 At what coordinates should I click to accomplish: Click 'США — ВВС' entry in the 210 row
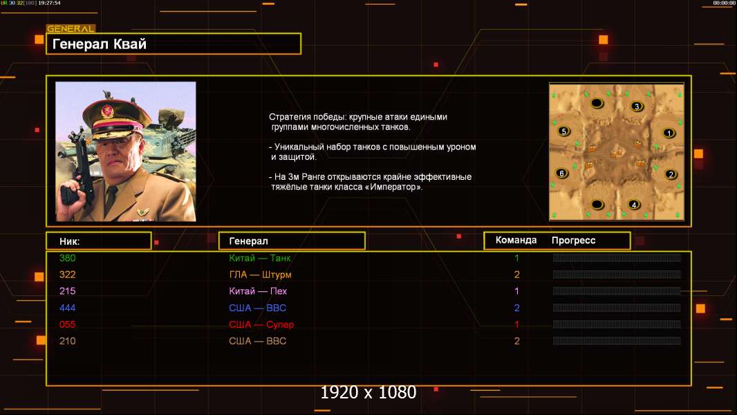coord(257,341)
